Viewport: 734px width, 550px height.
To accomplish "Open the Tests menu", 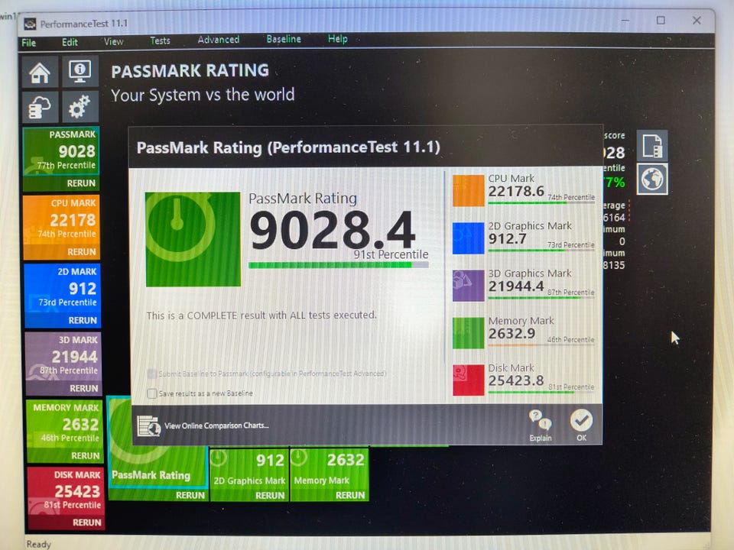I will pos(160,40).
